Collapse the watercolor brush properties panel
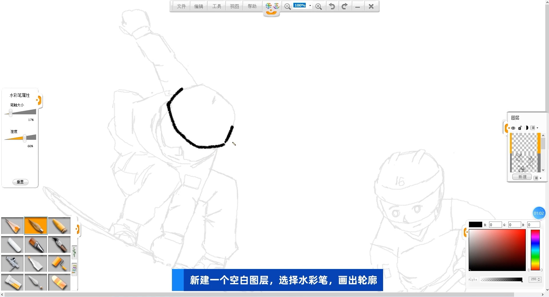 39,100
